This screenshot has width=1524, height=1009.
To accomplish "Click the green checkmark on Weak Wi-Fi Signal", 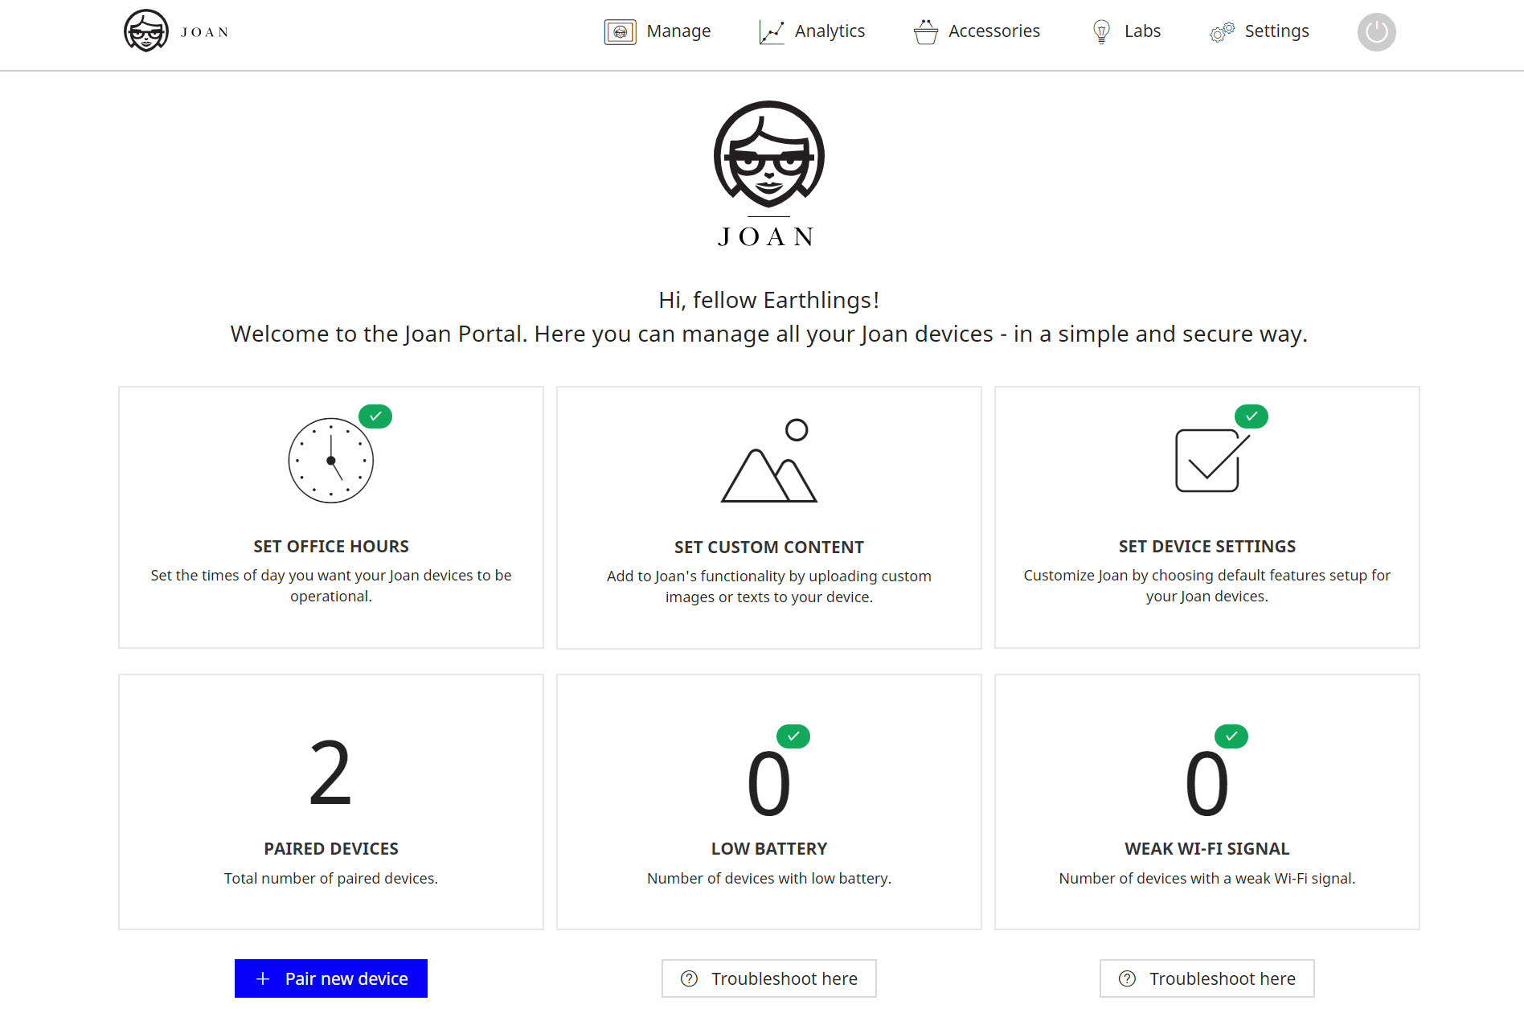I will pyautogui.click(x=1231, y=736).
